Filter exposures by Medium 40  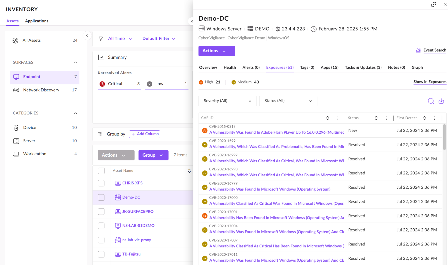tap(245, 82)
